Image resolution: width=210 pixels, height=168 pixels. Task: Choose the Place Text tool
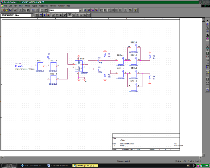pyautogui.click(x=207, y=90)
